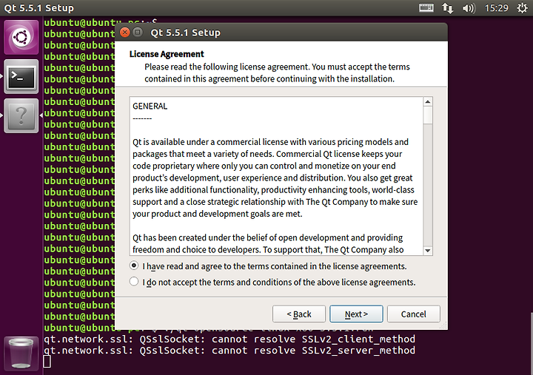Open the network connections indicator

click(x=447, y=8)
